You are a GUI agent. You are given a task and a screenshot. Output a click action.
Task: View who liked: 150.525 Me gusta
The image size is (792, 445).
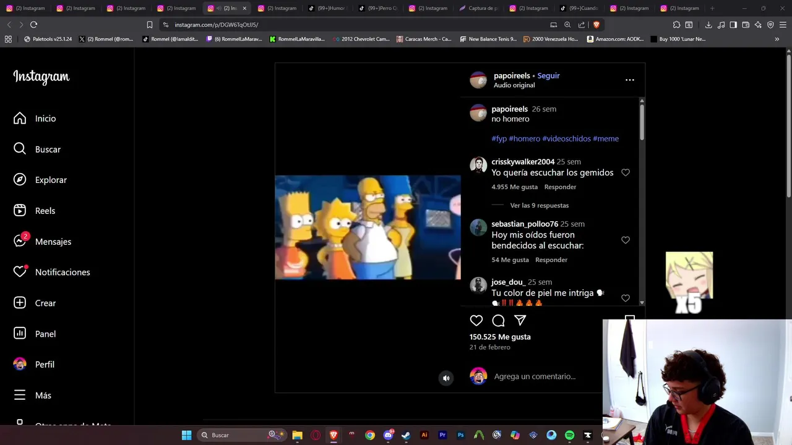coord(500,337)
